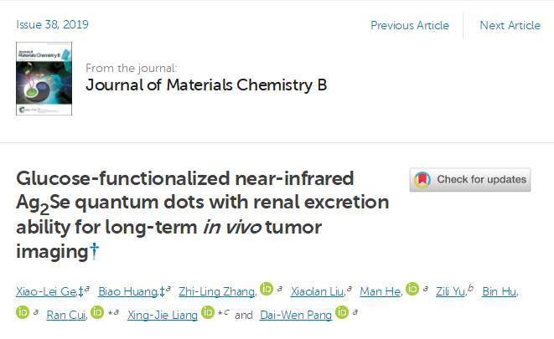Select author Zili Yu
Viewport: 554px width, 339px height.
[x=450, y=292]
